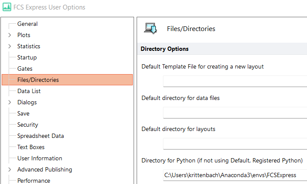
Task: Expand the Dialogs tree node
Action: (10, 103)
